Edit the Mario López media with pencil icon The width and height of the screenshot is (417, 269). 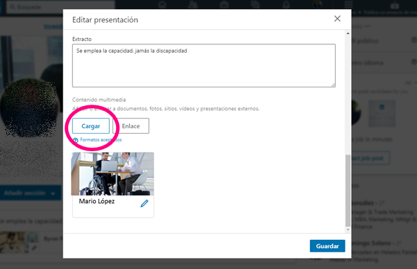(145, 203)
